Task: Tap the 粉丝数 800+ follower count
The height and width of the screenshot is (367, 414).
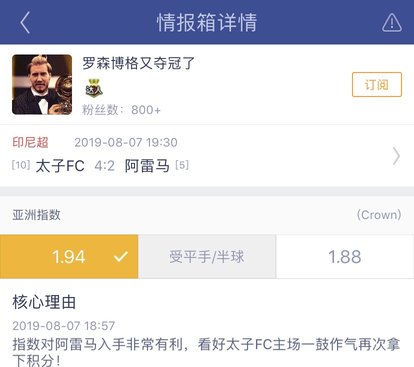Action: (x=121, y=110)
